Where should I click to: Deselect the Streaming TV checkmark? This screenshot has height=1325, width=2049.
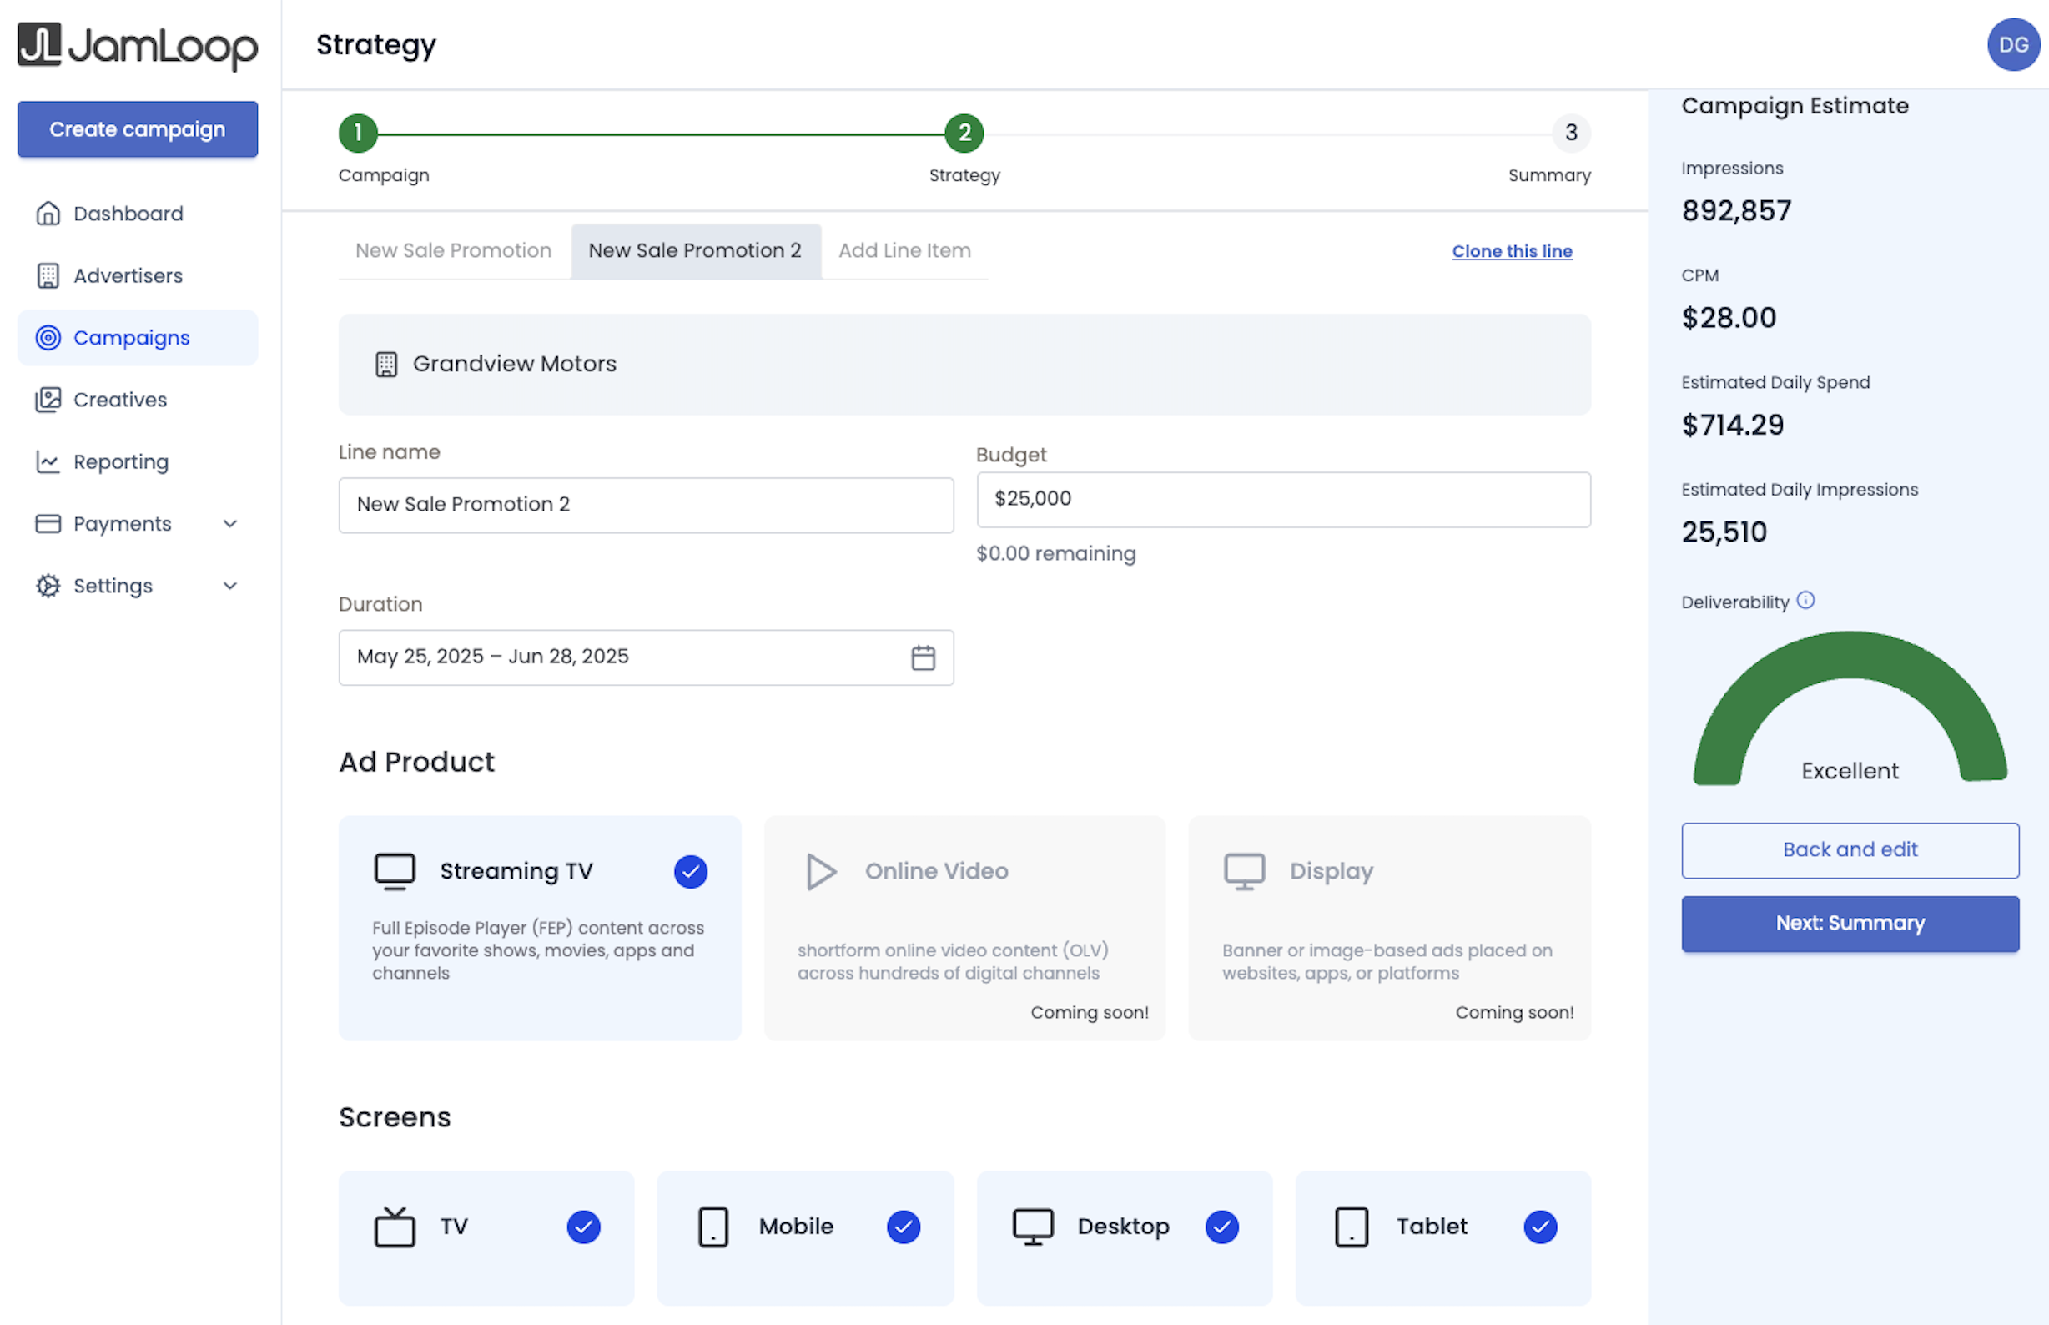[691, 872]
